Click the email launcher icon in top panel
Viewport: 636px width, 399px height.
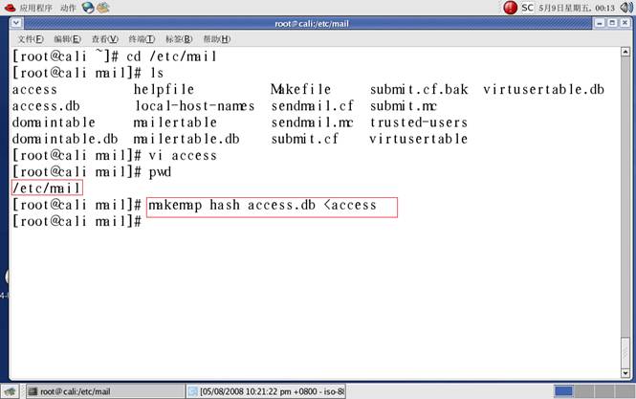pos(104,8)
